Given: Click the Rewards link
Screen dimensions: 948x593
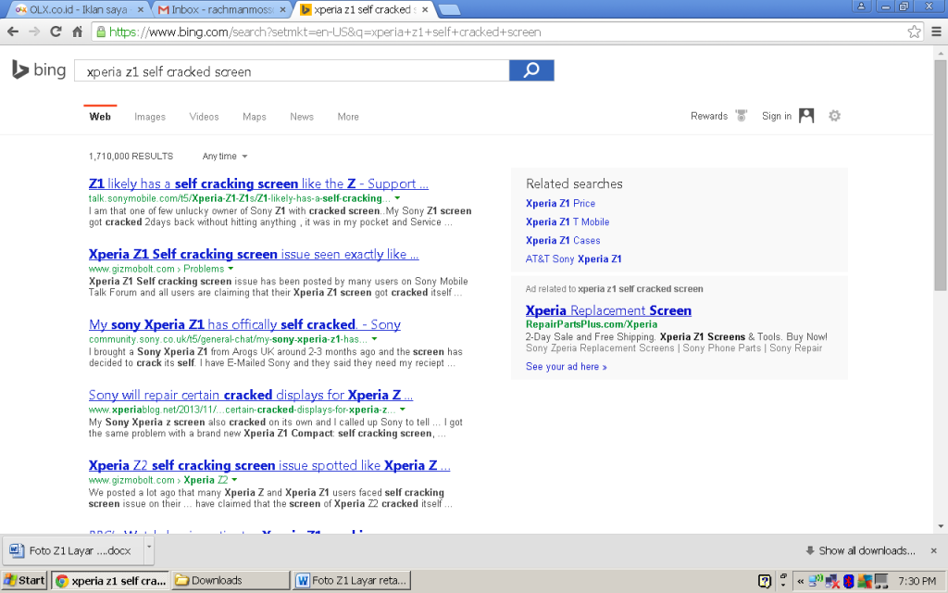Looking at the screenshot, I should 708,116.
